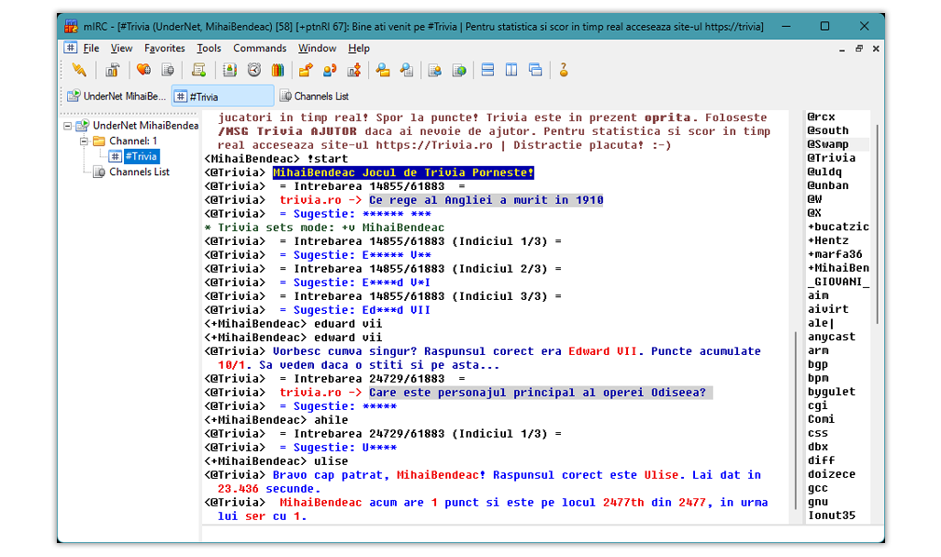Select @rcx in the nickname list
The width and height of the screenshot is (941, 557).
821,117
